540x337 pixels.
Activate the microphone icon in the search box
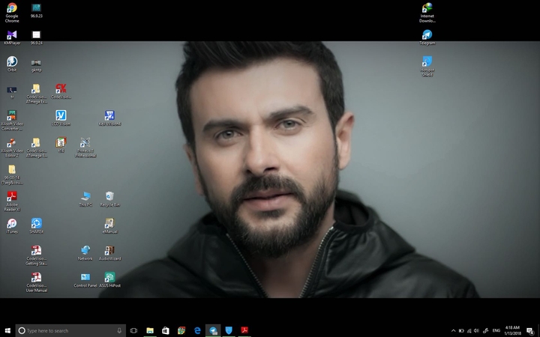(119, 330)
